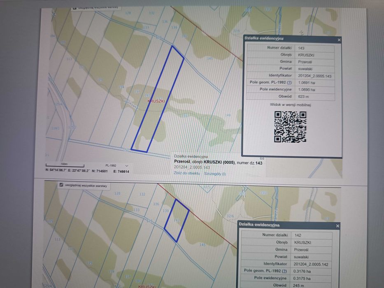The width and height of the screenshot is (384, 288).
Task: Click the 'Zbliż do obiektu' link
Action: [x=187, y=173]
